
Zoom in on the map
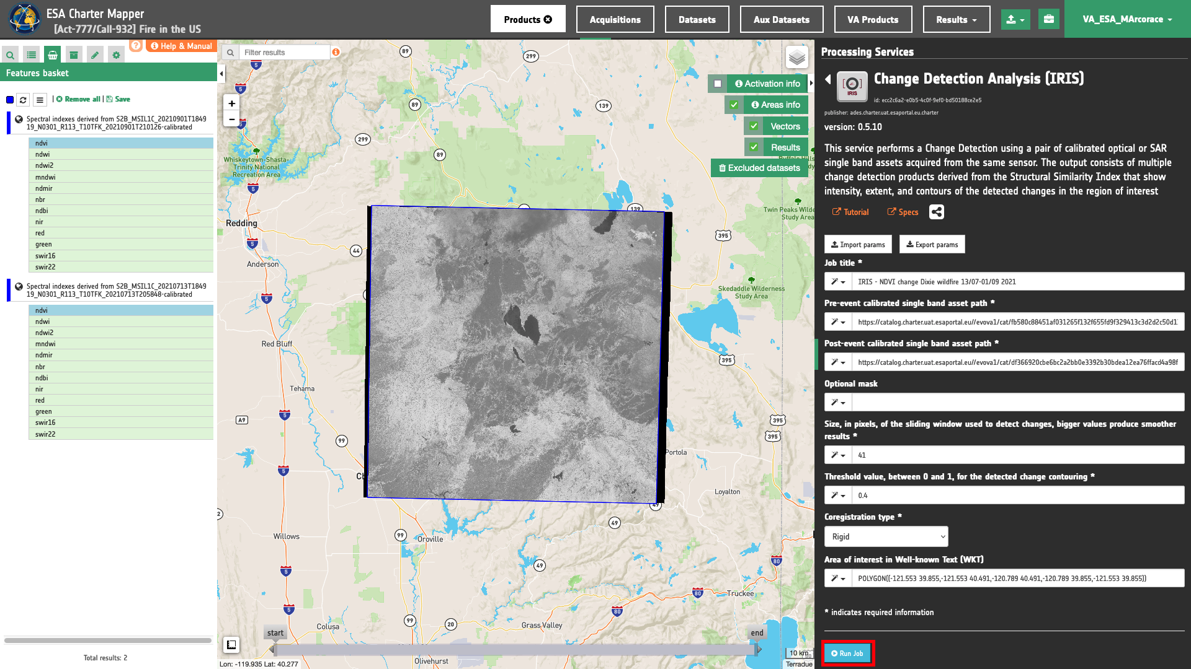tap(231, 103)
